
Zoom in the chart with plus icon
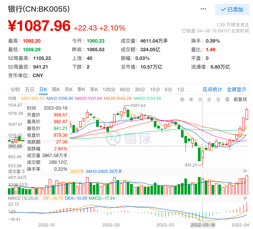pyautogui.click(x=191, y=99)
